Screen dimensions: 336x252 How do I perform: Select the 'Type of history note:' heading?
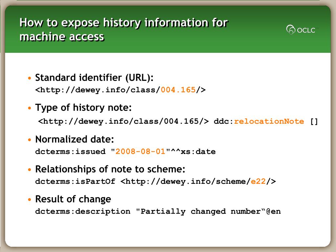tap(83, 108)
